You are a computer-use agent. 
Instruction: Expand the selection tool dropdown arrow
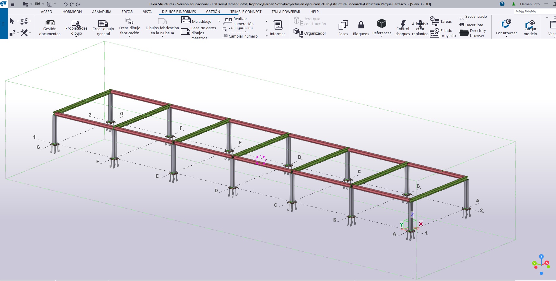18,21
